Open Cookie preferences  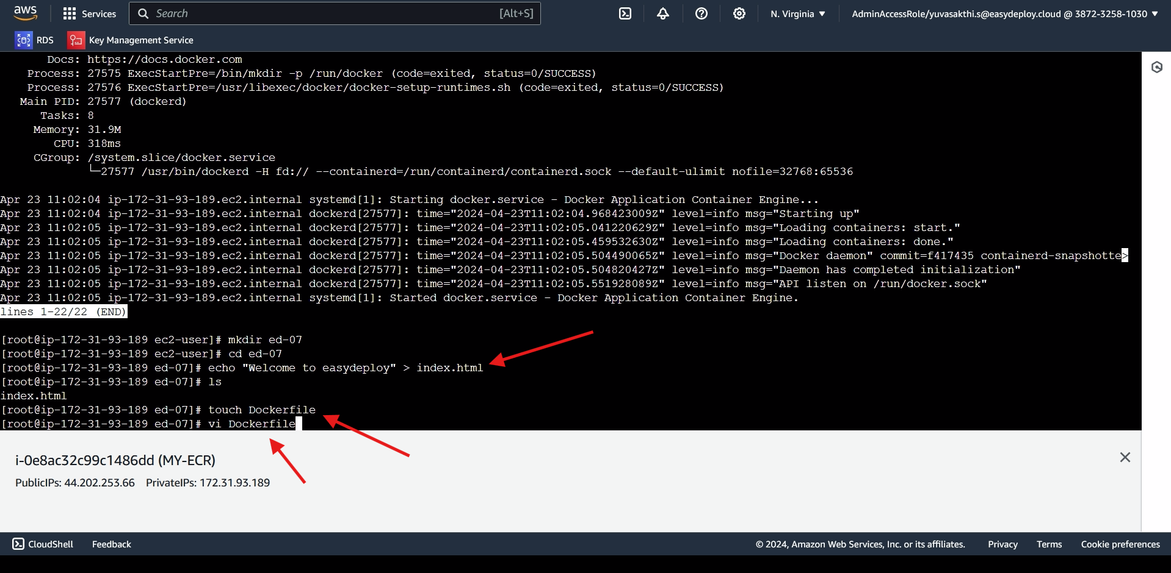[1120, 544]
